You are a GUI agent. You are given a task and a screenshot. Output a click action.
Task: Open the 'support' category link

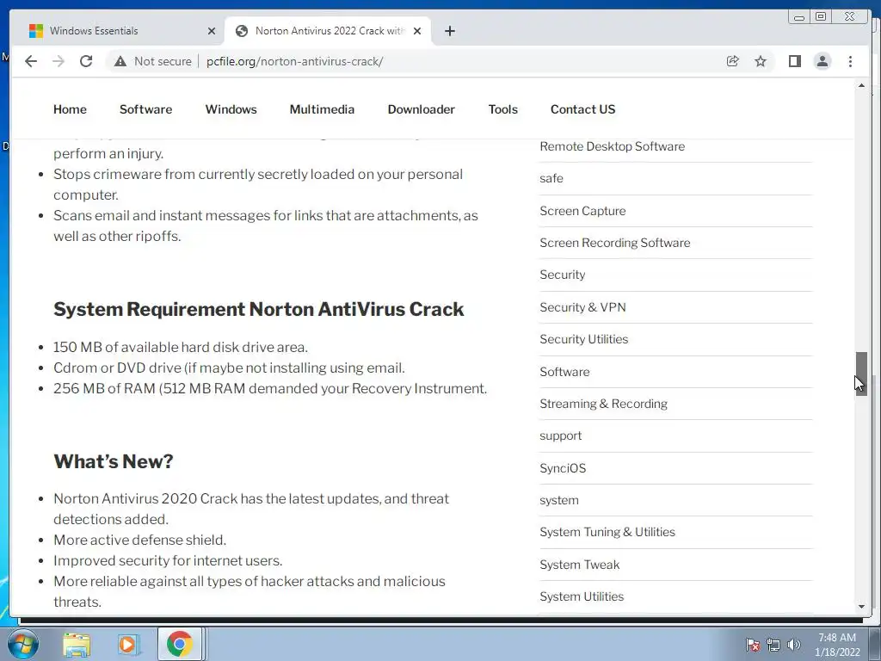pyautogui.click(x=560, y=436)
